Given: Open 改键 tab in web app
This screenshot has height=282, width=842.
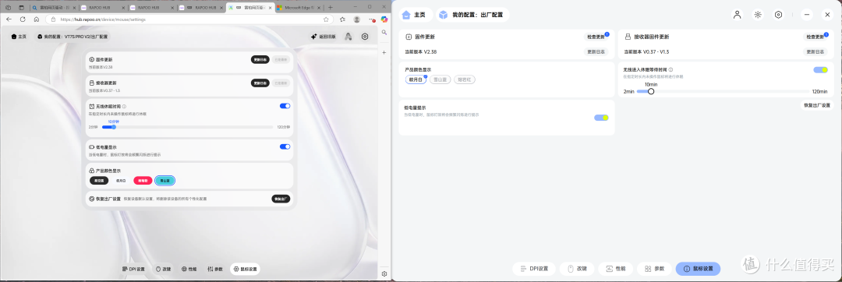Looking at the screenshot, I should [x=164, y=269].
